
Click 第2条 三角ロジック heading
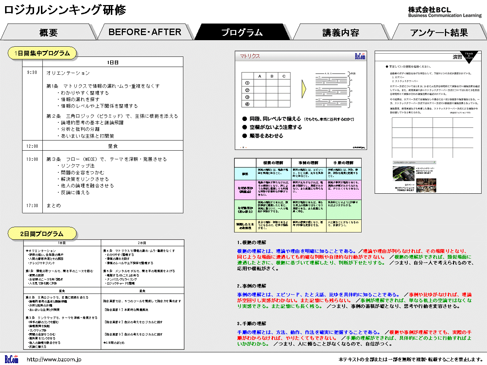coord(112,116)
